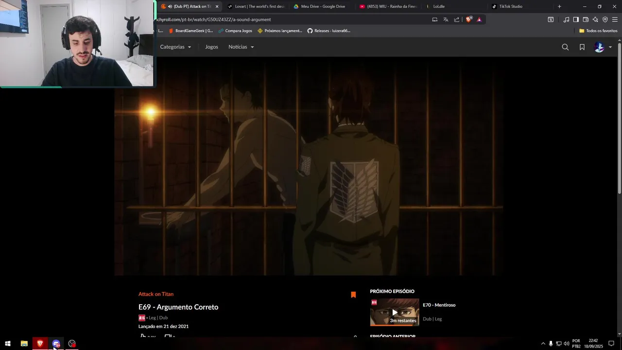This screenshot has width=622, height=350.
Task: Switch to the WIU YouTube tab
Action: [389, 6]
